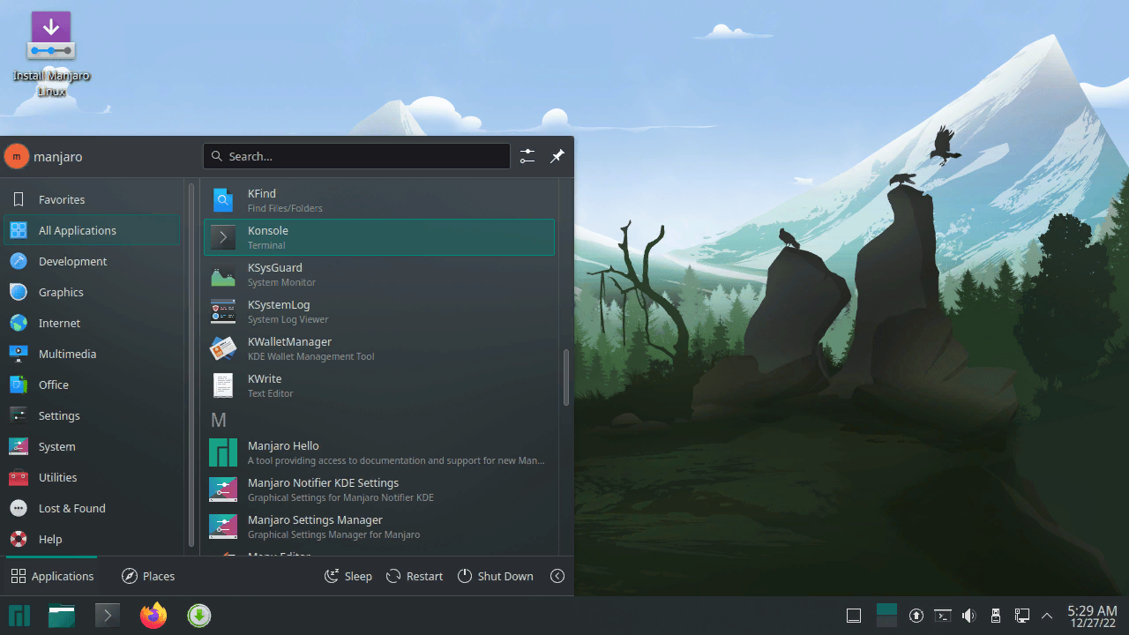This screenshot has height=635, width=1129.
Task: Open Utilities category
Action: pyautogui.click(x=92, y=477)
